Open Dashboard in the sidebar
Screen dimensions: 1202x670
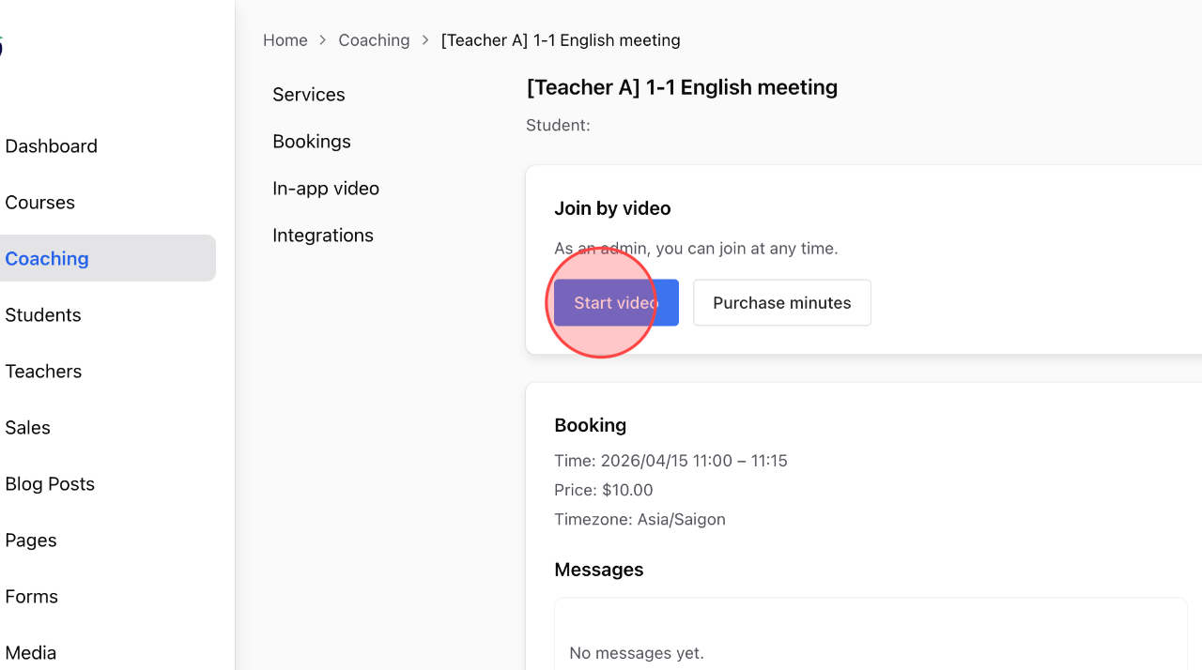click(51, 146)
